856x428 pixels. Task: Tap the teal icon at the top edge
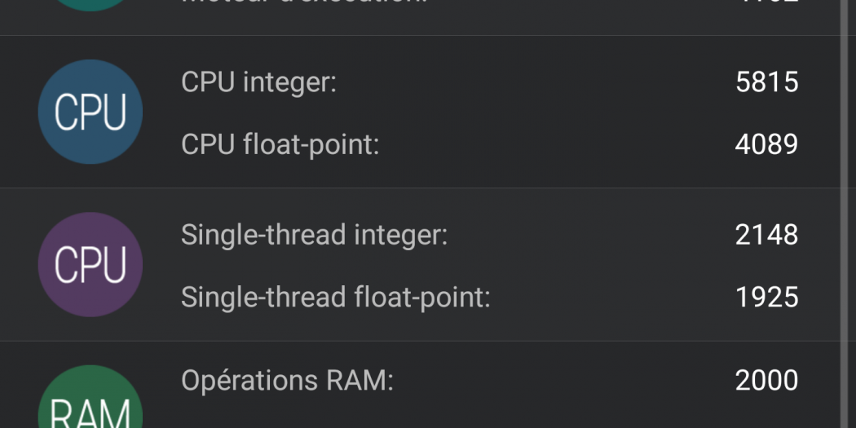pyautogui.click(x=90, y=4)
